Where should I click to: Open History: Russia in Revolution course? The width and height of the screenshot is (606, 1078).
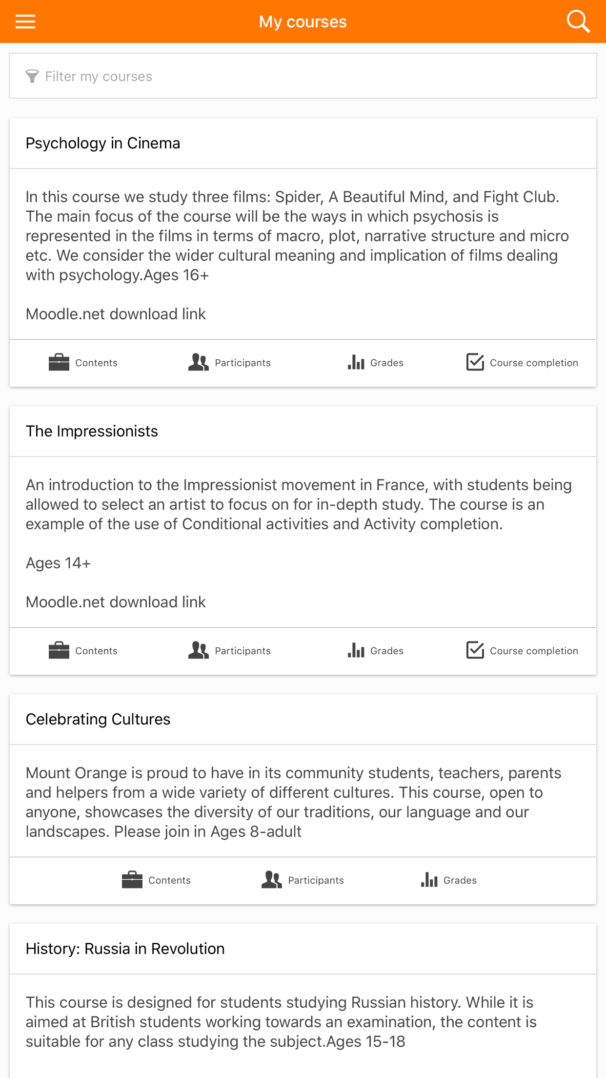125,949
